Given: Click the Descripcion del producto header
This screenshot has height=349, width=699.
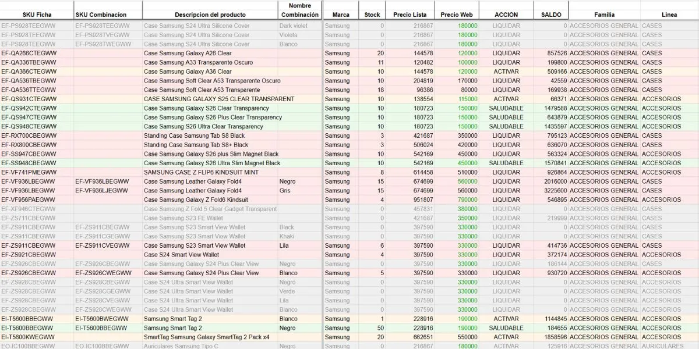Looking at the screenshot, I should point(210,15).
